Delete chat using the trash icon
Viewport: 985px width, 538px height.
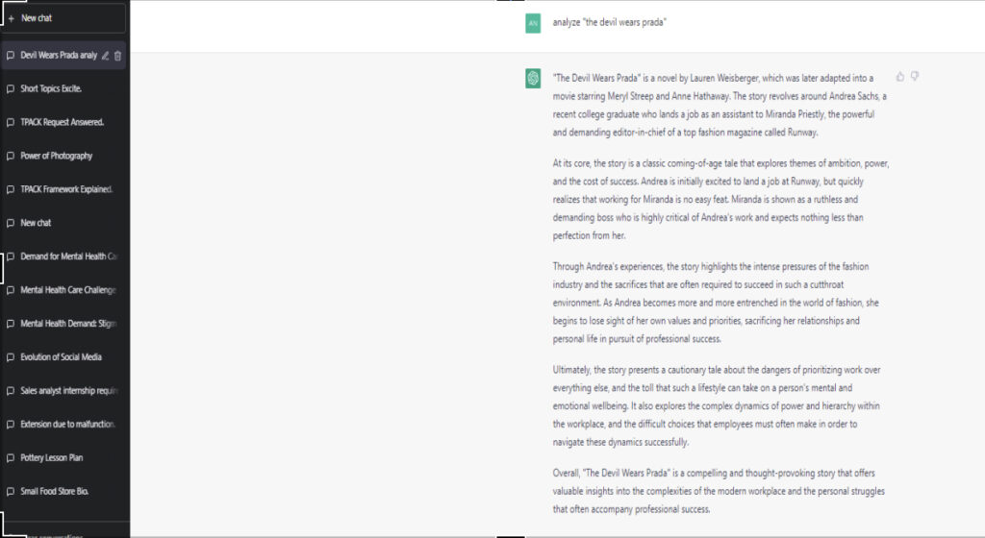(117, 56)
